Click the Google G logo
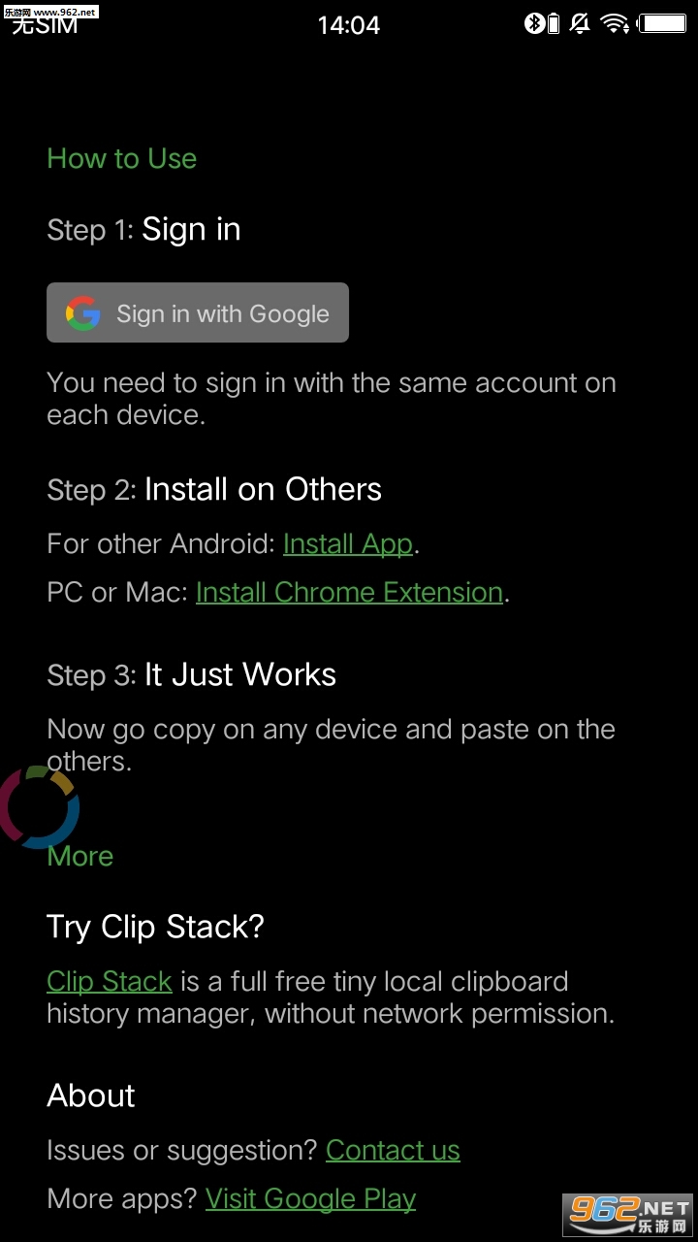The height and width of the screenshot is (1242, 698). coord(83,313)
